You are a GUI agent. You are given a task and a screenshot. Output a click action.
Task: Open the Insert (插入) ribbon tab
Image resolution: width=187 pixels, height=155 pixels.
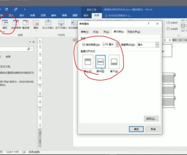click(11, 15)
